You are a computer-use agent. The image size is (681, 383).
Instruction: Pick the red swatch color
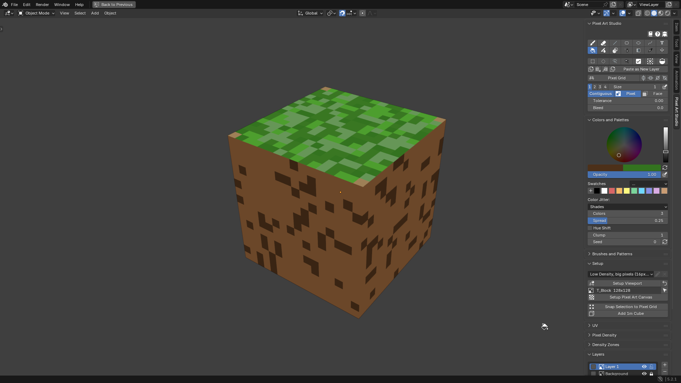[x=612, y=191]
